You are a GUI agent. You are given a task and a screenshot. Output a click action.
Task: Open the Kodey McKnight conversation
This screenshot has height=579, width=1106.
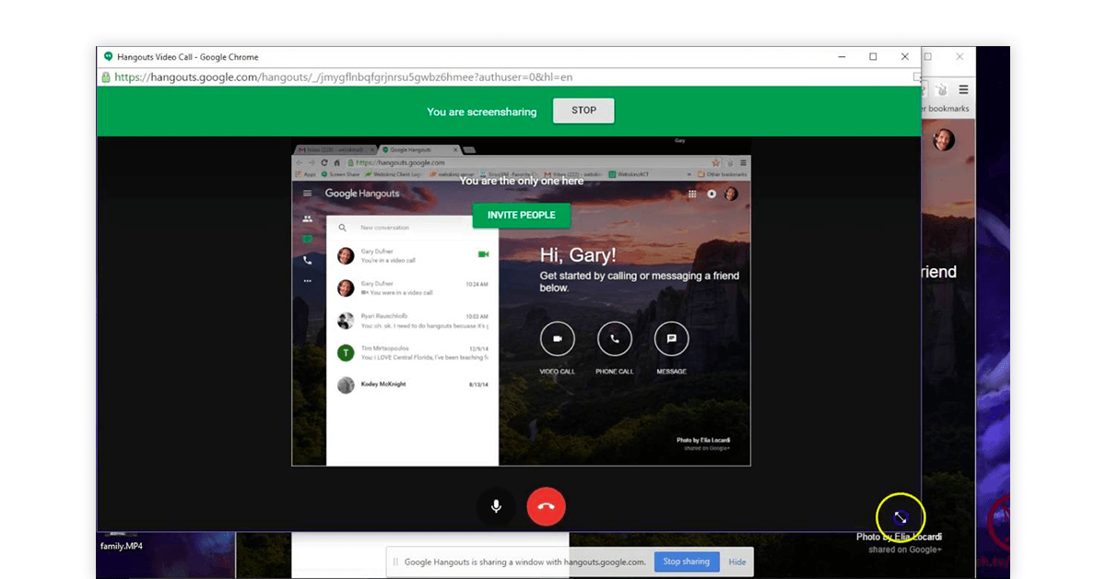point(412,384)
